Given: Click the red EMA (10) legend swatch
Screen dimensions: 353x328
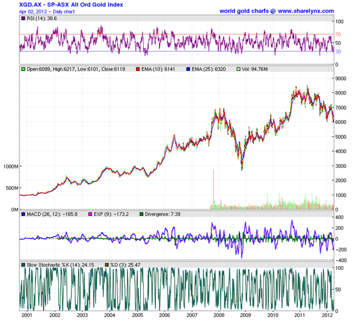Looking at the screenshot, I should pyautogui.click(x=138, y=69).
